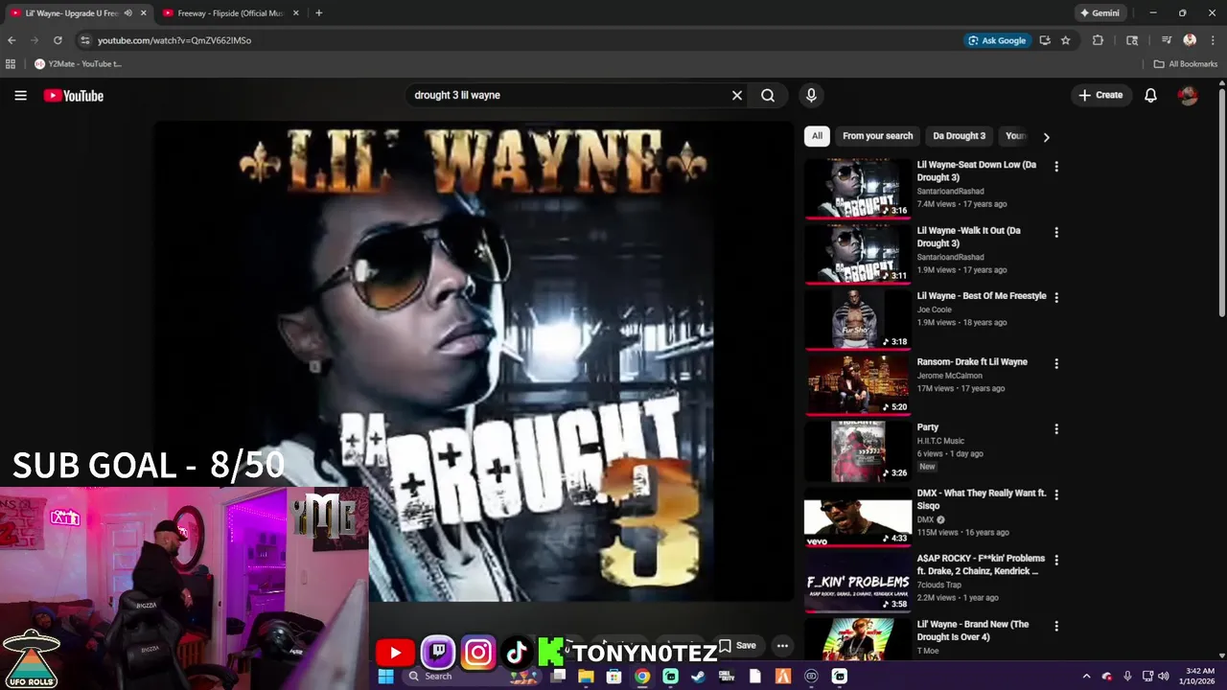Mute the Lil' Wayne tab audio icon
Screen dimensions: 1227x690
[x=127, y=13]
